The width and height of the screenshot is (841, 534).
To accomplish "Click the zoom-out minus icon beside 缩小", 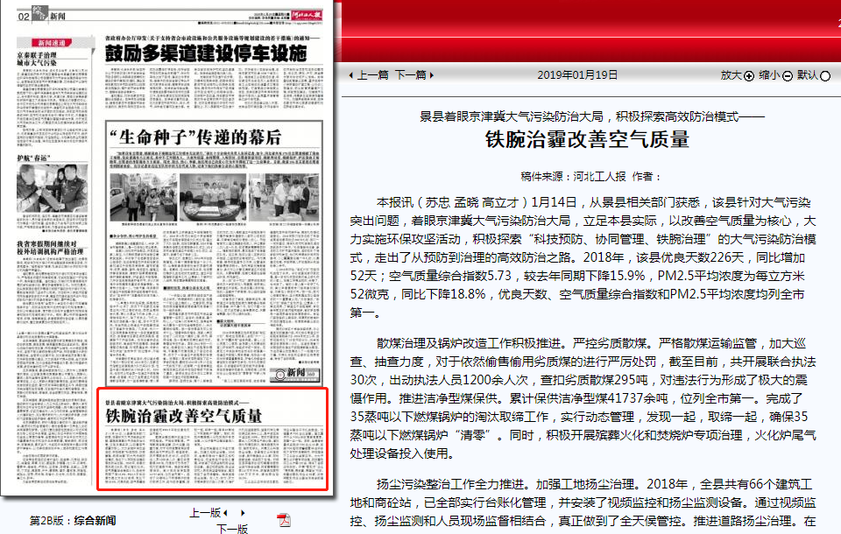I will (787, 76).
